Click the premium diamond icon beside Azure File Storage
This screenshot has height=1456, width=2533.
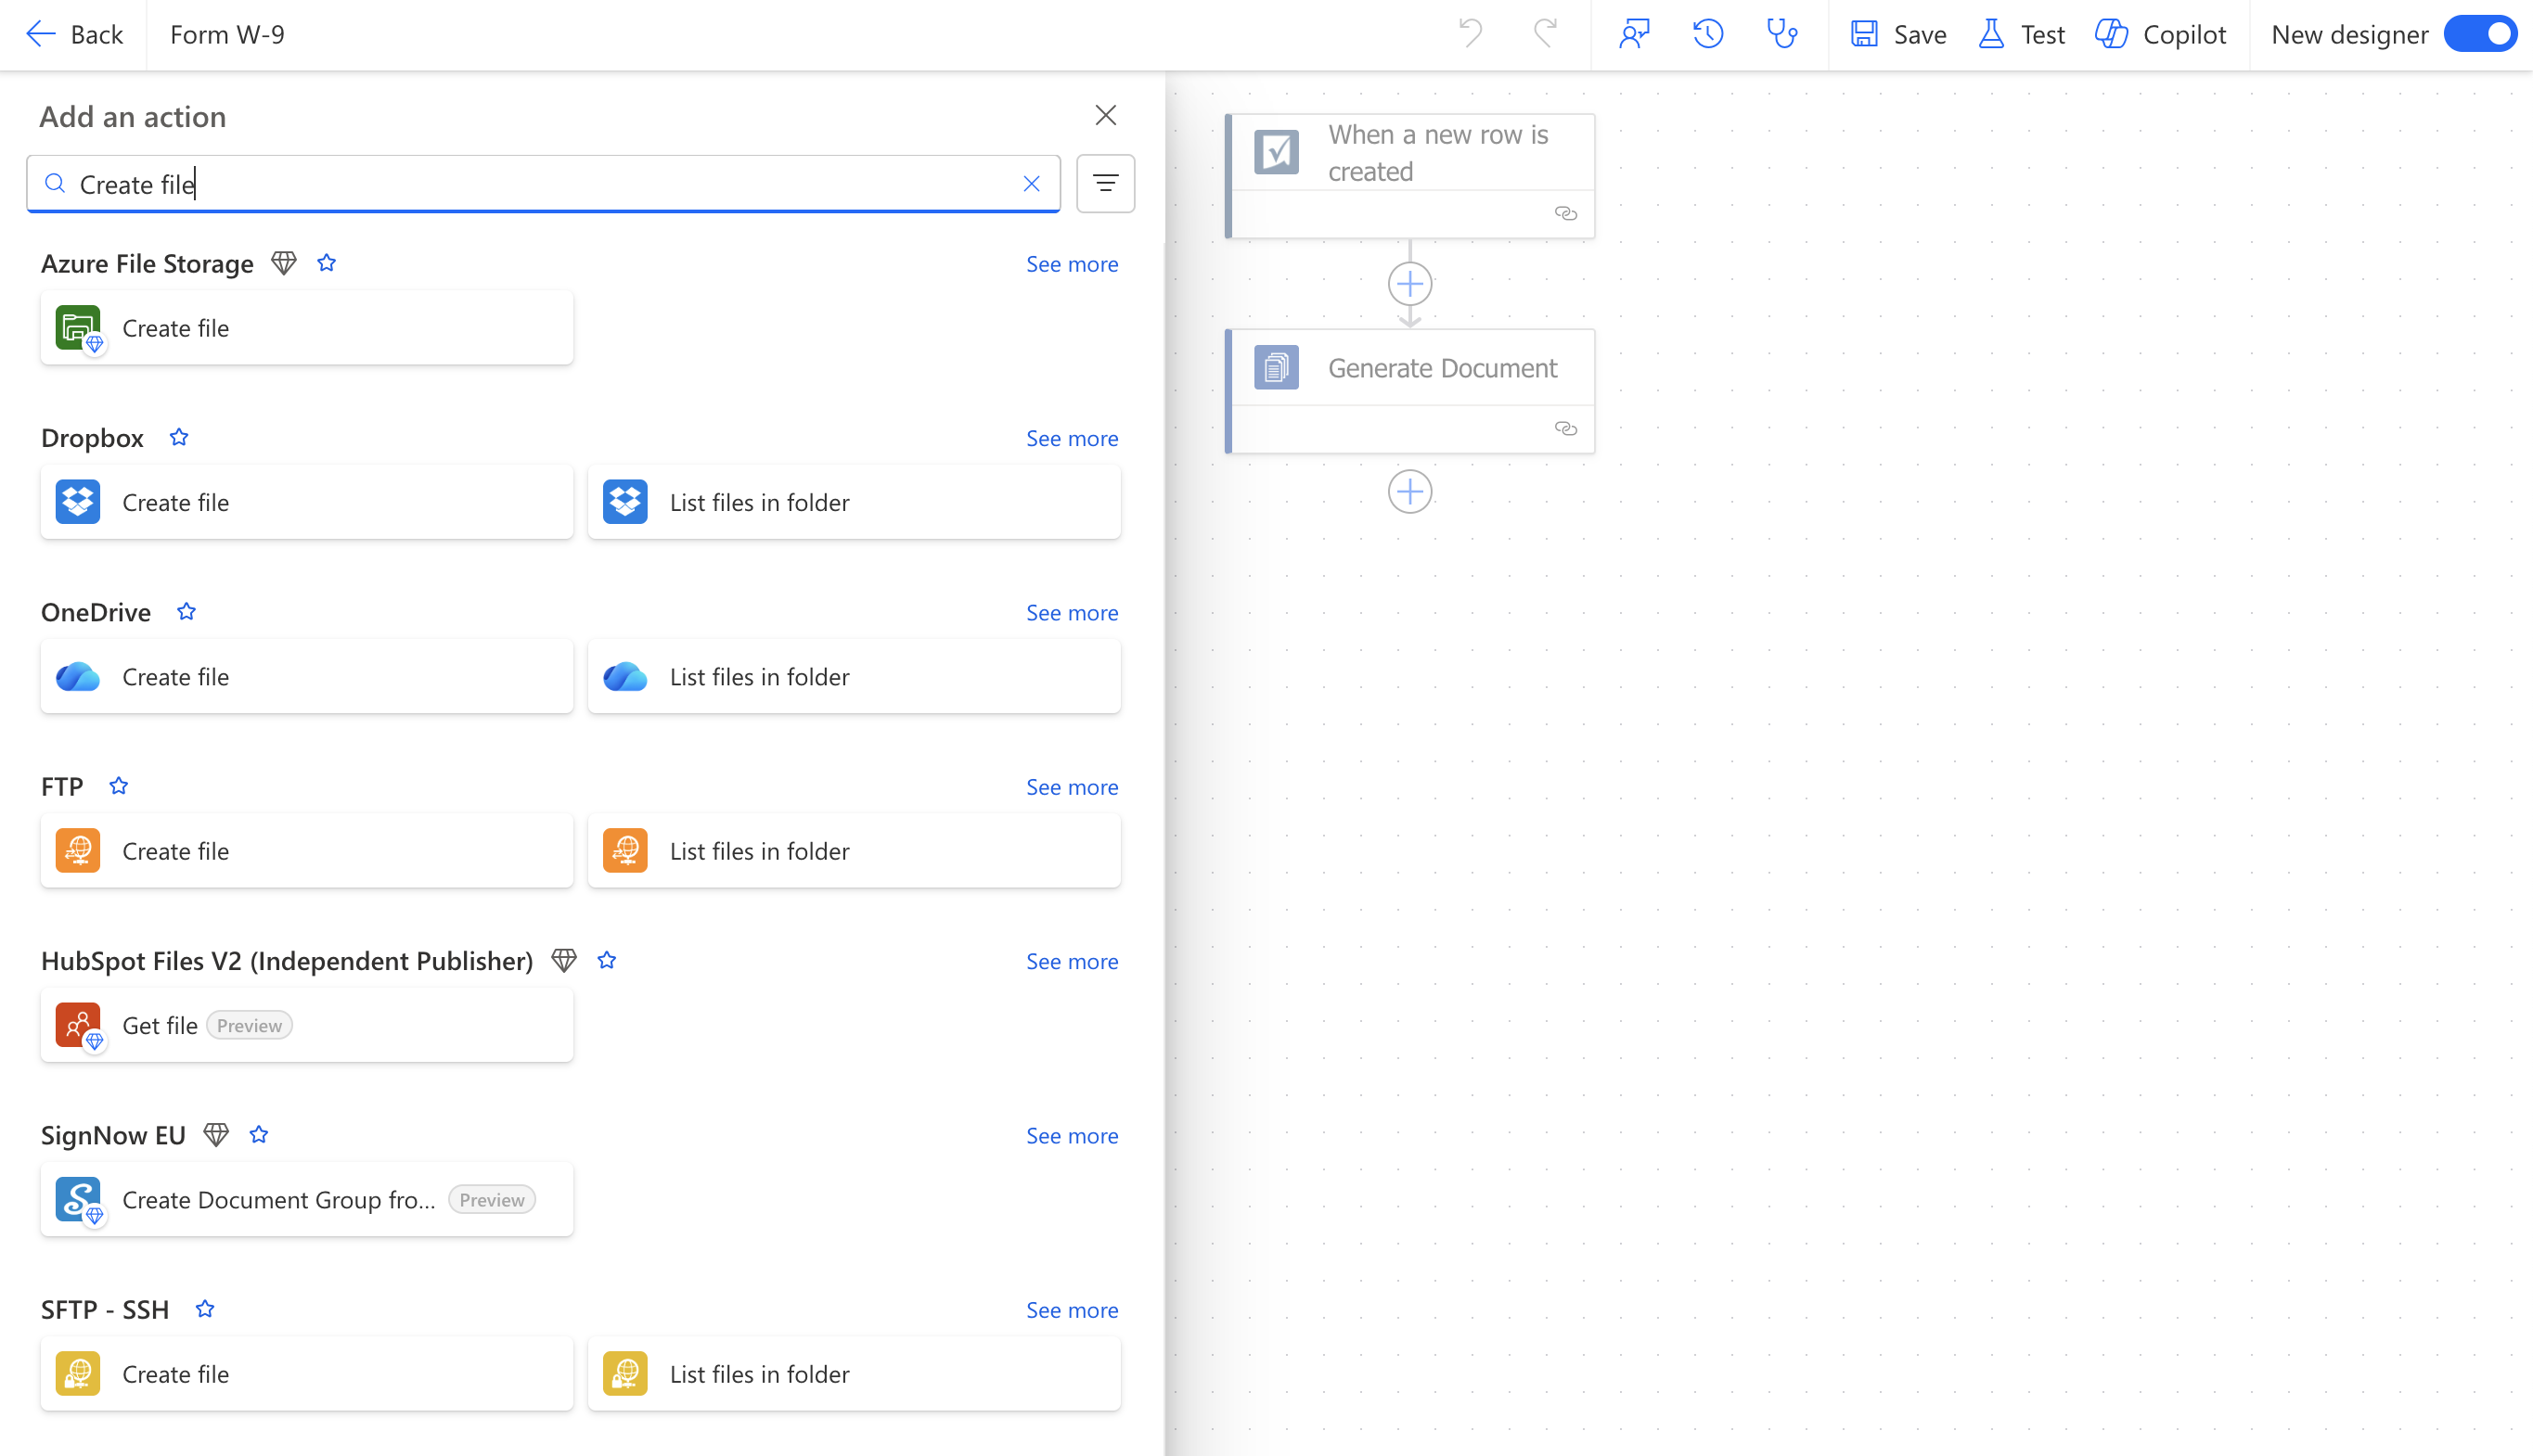(284, 263)
